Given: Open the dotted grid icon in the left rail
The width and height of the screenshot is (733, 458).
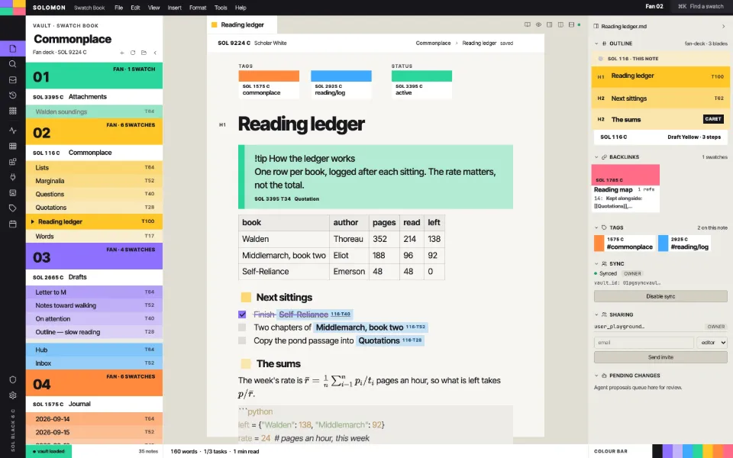Looking at the screenshot, I should 13,111.
